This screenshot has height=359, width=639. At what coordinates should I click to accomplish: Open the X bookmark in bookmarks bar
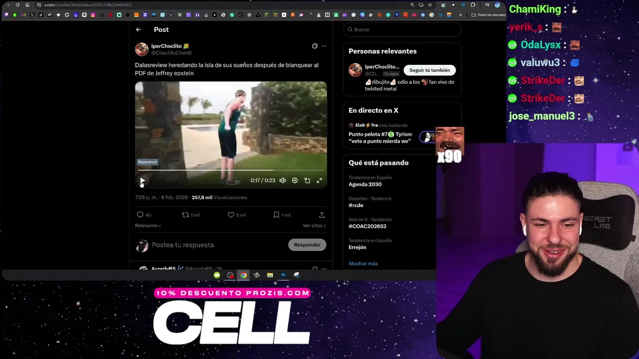(x=32, y=15)
